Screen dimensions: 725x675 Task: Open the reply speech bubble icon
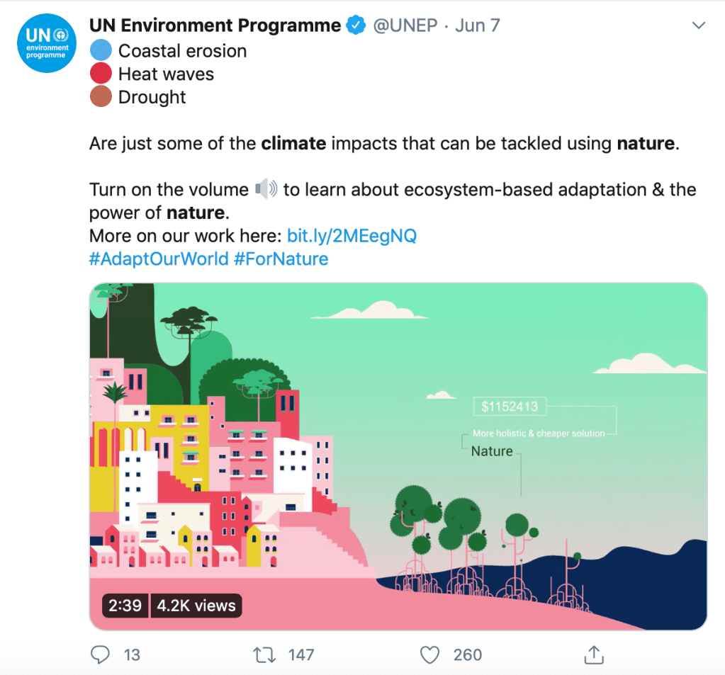[x=101, y=654]
